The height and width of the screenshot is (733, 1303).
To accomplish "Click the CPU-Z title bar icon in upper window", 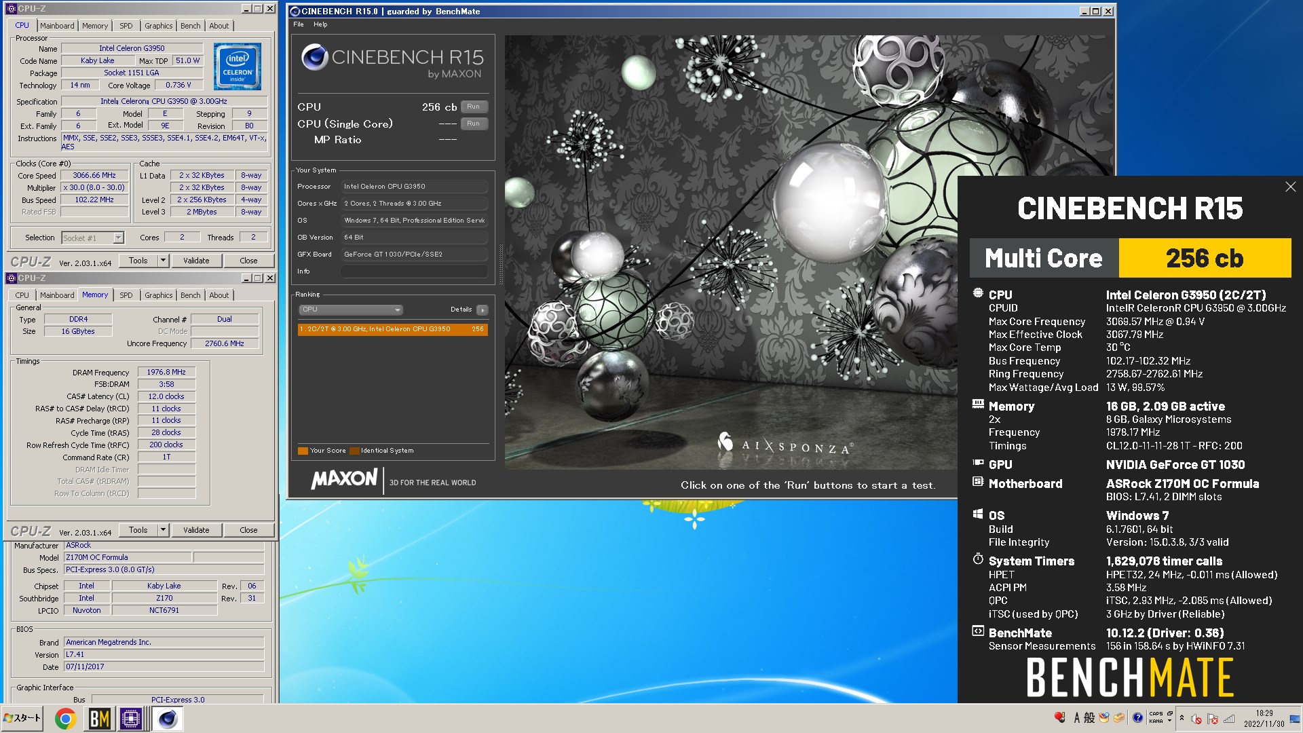I will [x=12, y=9].
